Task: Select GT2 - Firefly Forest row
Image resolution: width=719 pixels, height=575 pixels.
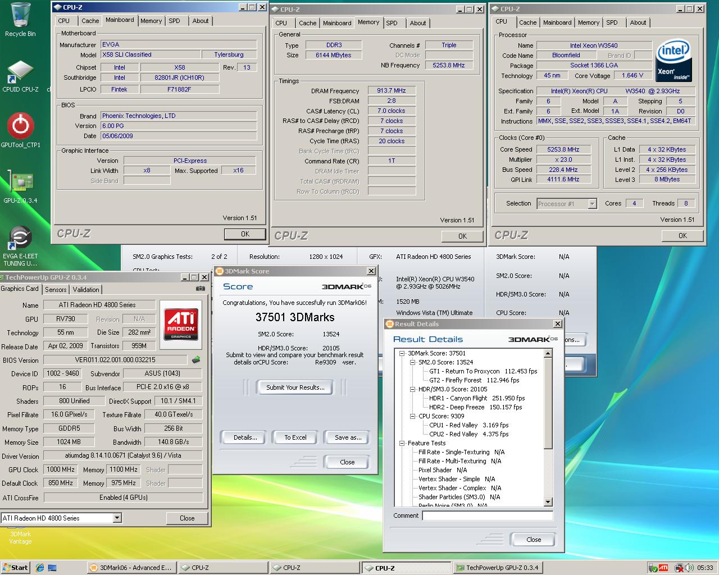Action: (x=474, y=380)
